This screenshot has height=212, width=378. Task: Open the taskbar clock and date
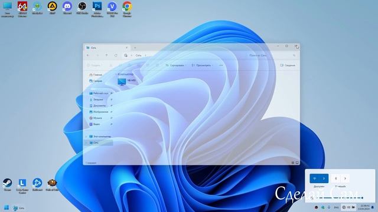[364, 207]
